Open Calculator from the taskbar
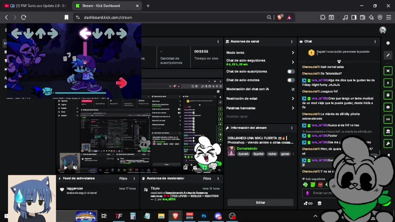The width and height of the screenshot is (395, 222). click(x=133, y=216)
